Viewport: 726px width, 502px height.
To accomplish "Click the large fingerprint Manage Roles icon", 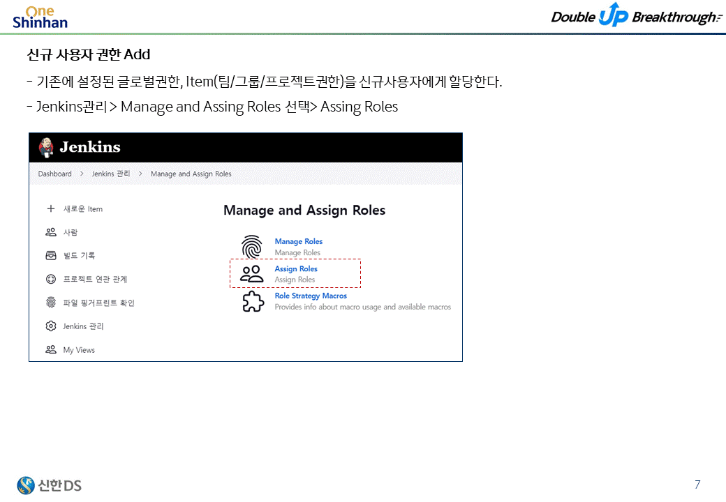I will [x=252, y=246].
